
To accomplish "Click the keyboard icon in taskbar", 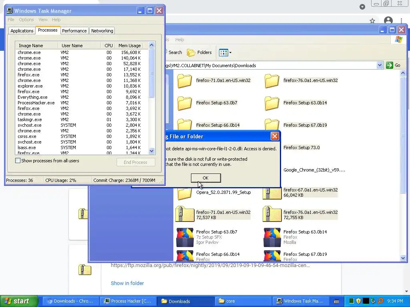I will 336,301.
